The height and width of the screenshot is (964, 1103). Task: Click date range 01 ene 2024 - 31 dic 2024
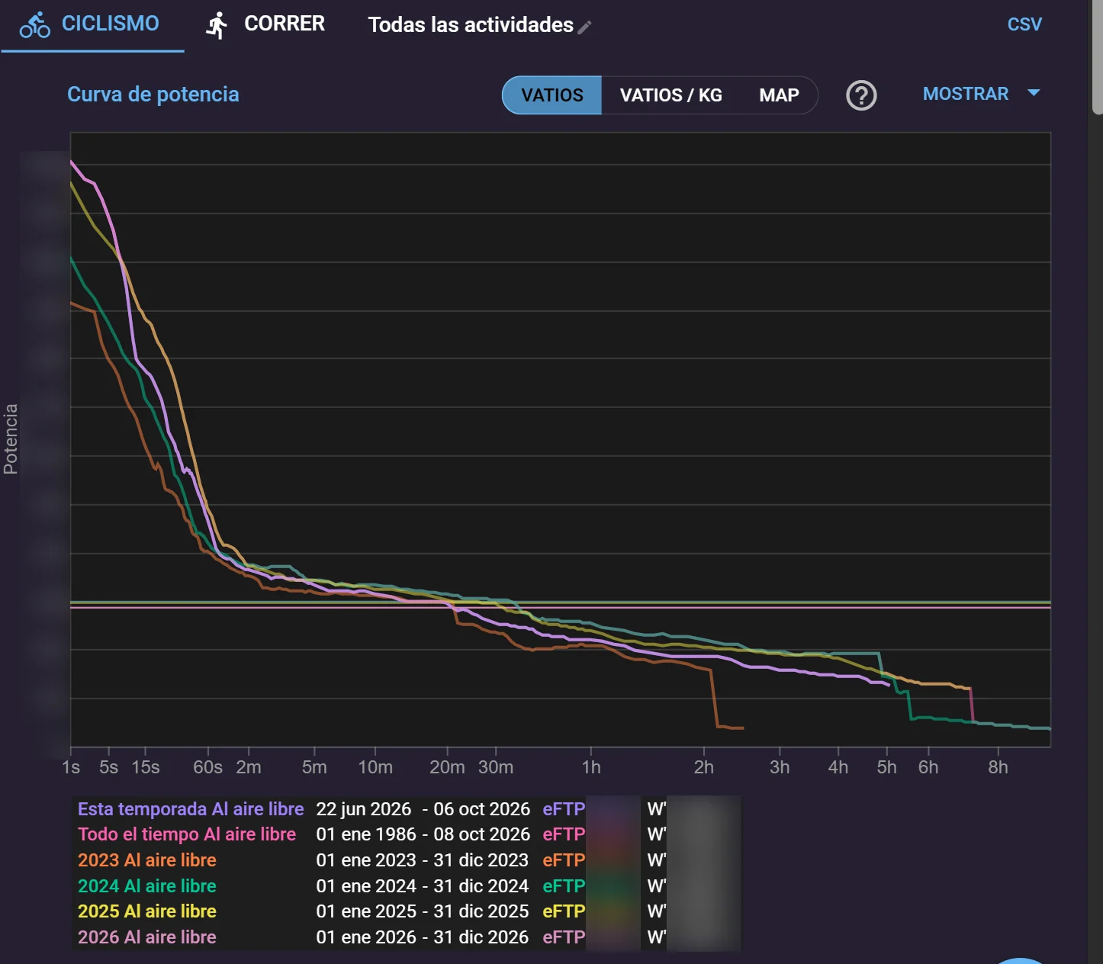423,886
